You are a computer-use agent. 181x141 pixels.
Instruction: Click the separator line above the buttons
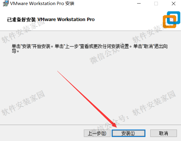click(x=90, y=125)
